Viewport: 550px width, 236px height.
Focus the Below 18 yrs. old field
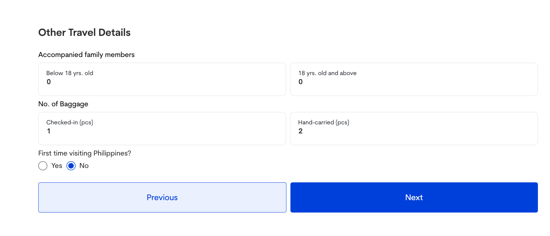tap(162, 79)
